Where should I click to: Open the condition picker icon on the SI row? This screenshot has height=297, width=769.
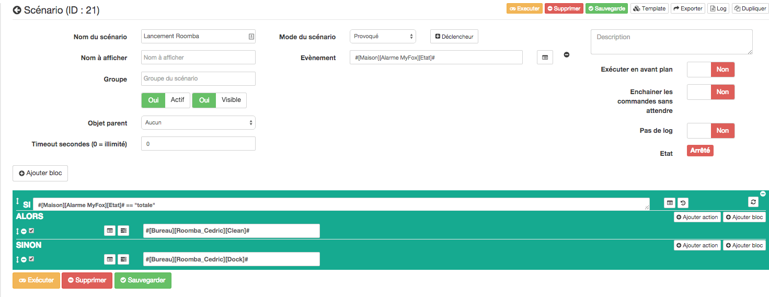point(669,203)
